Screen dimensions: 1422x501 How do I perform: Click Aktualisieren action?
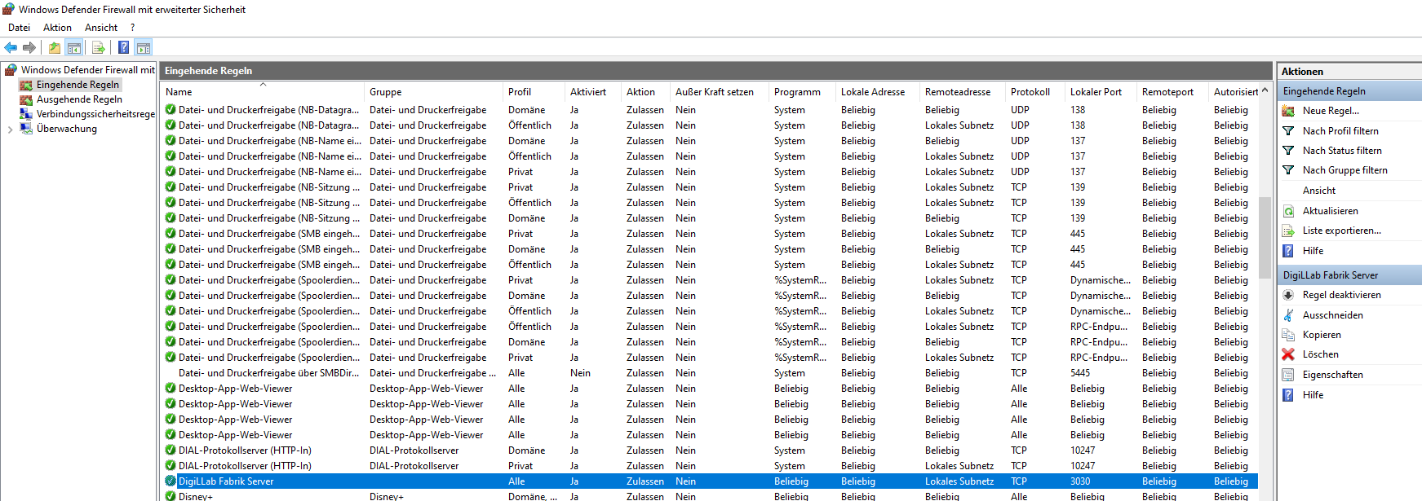(x=1330, y=211)
